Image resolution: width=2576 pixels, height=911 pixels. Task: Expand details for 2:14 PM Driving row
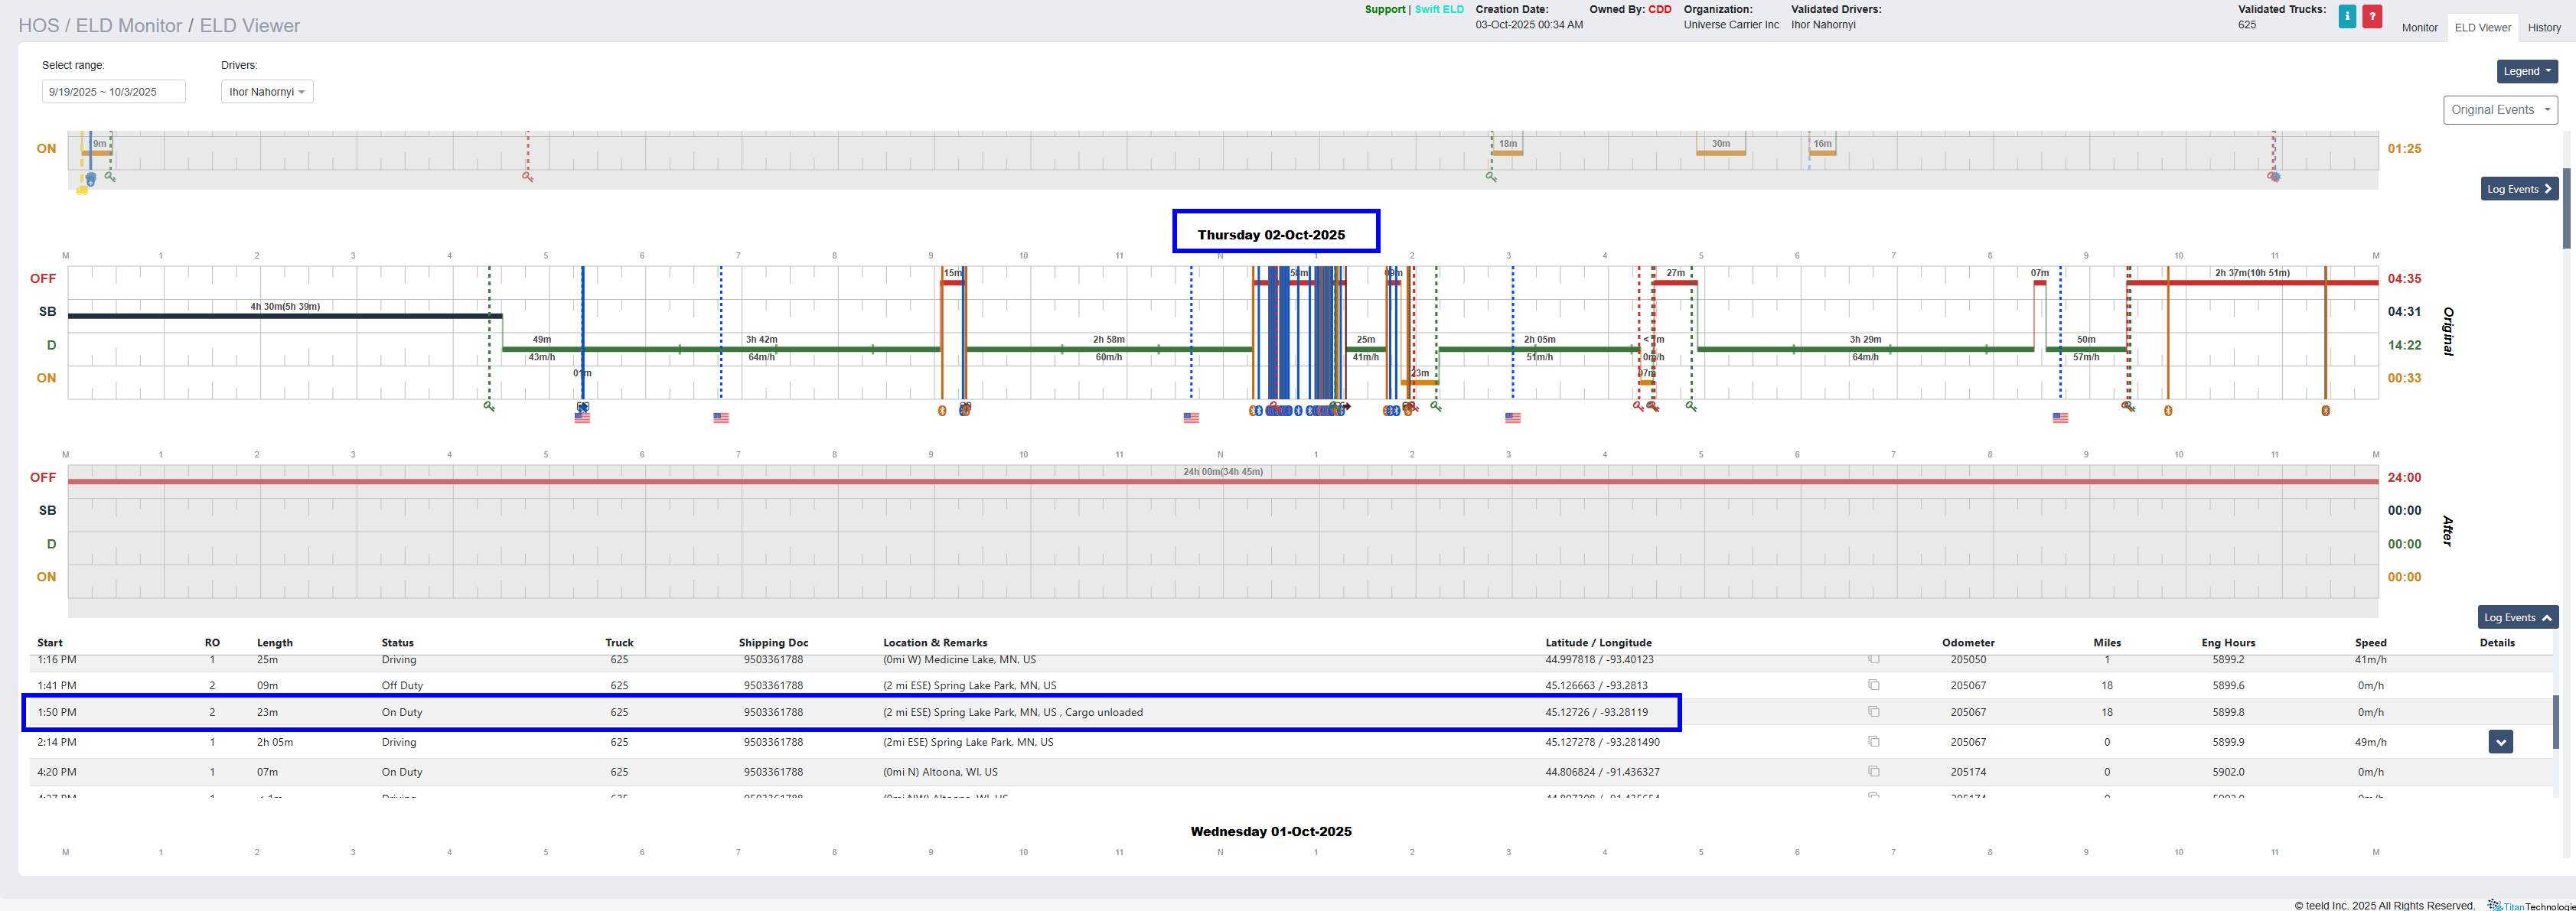[2500, 742]
